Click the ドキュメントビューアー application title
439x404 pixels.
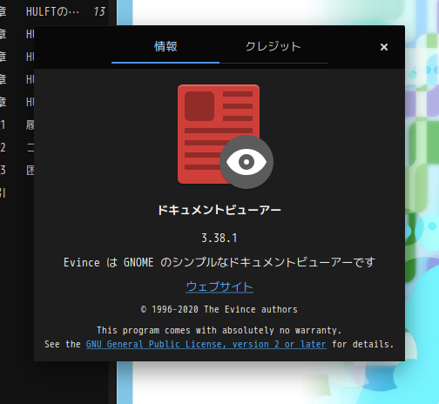[x=219, y=210]
